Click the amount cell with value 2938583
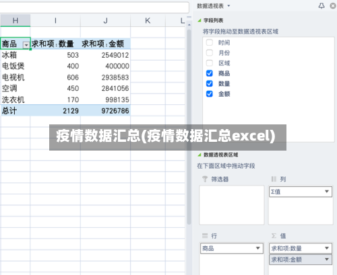Screen dimensions: 337x275 [x=105, y=77]
